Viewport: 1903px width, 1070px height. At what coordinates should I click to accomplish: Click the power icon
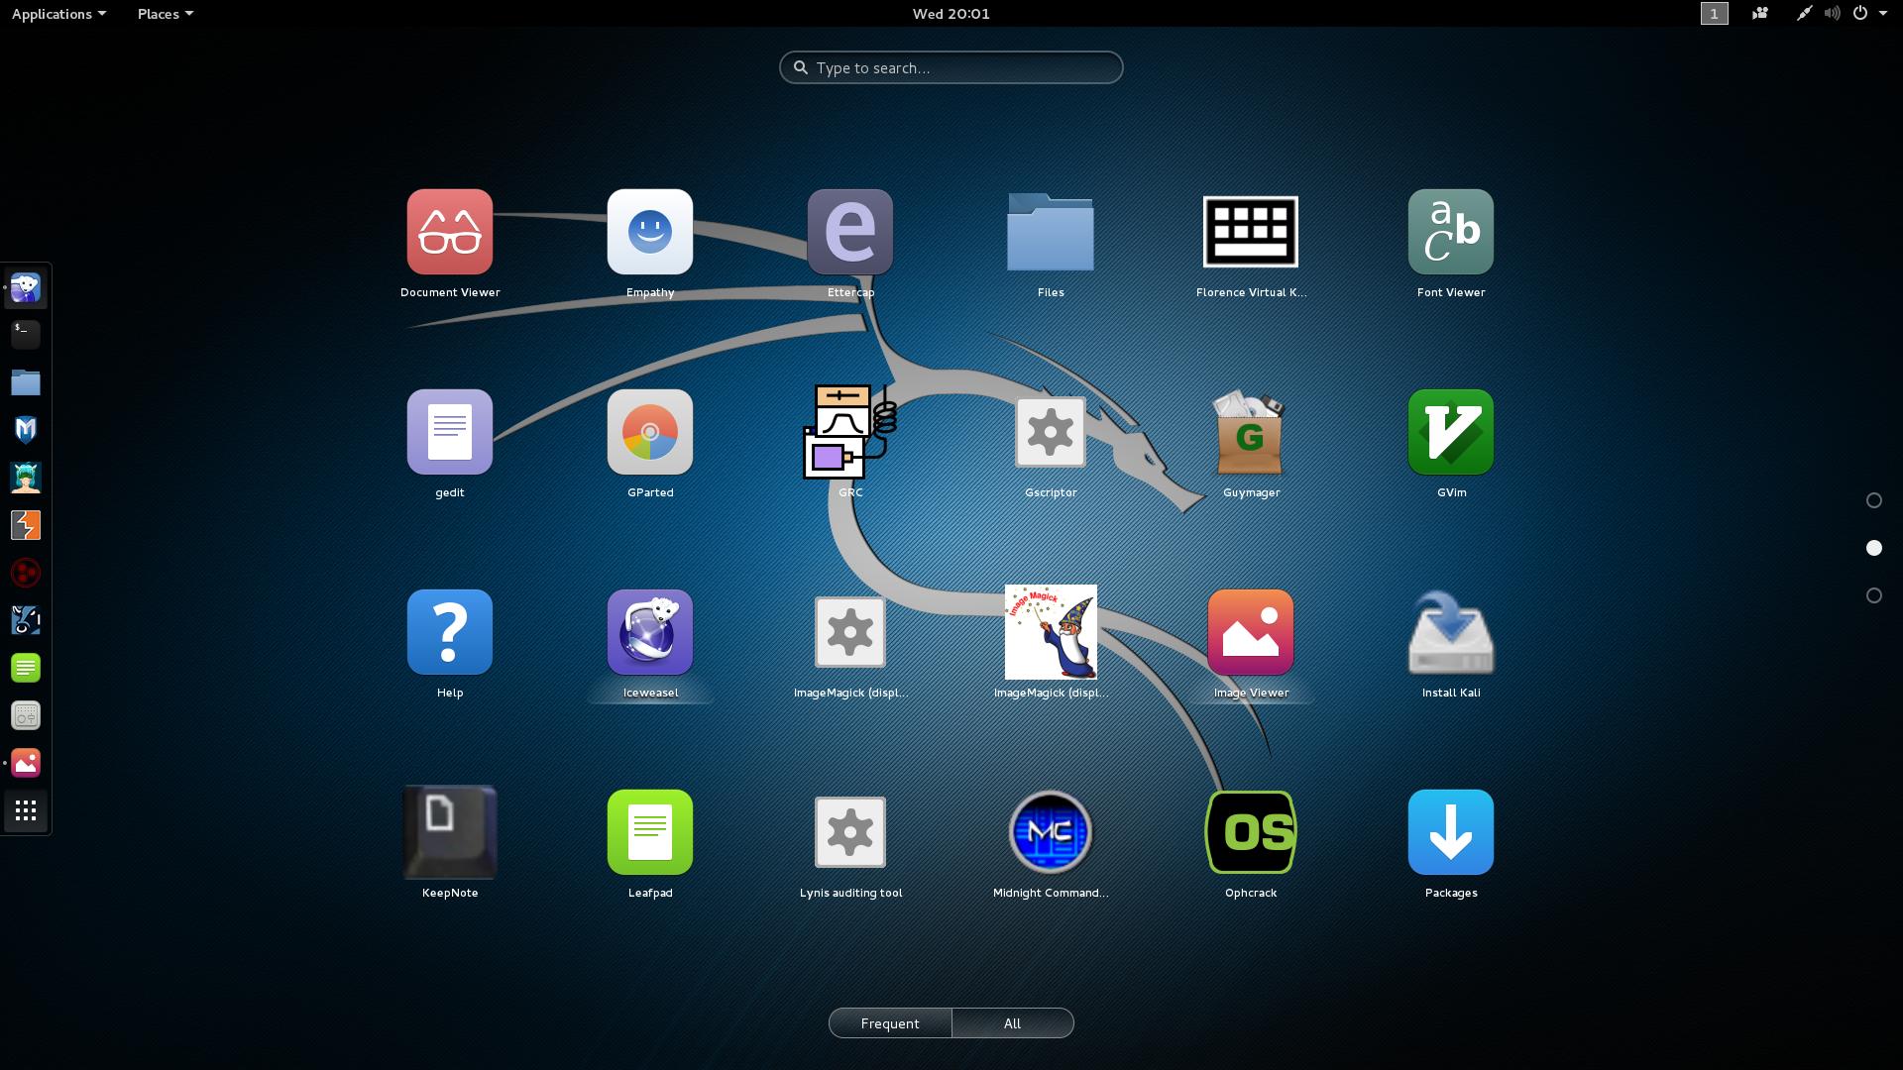(1860, 14)
